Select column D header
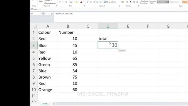188x106 pixels. 108,26
